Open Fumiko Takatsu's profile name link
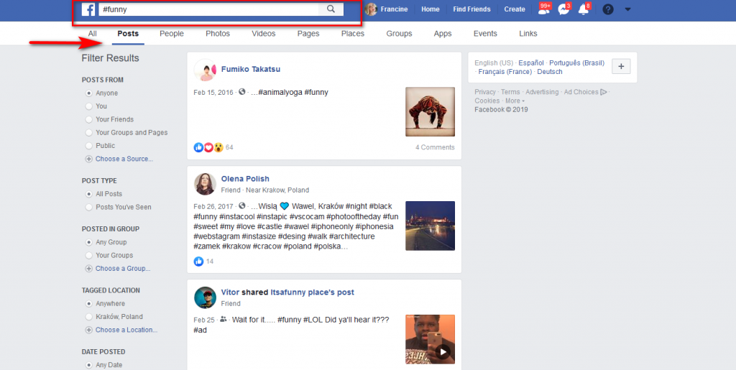 tap(251, 70)
